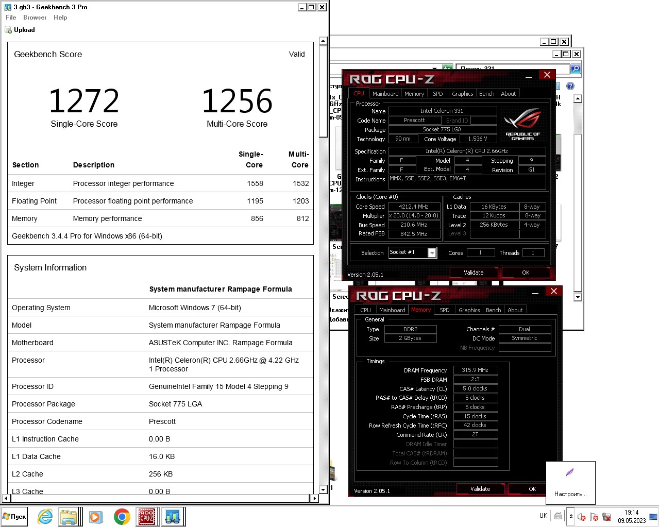The width and height of the screenshot is (659, 527).
Task: Click background window scrollbar down arrow
Action: pyautogui.click(x=578, y=297)
